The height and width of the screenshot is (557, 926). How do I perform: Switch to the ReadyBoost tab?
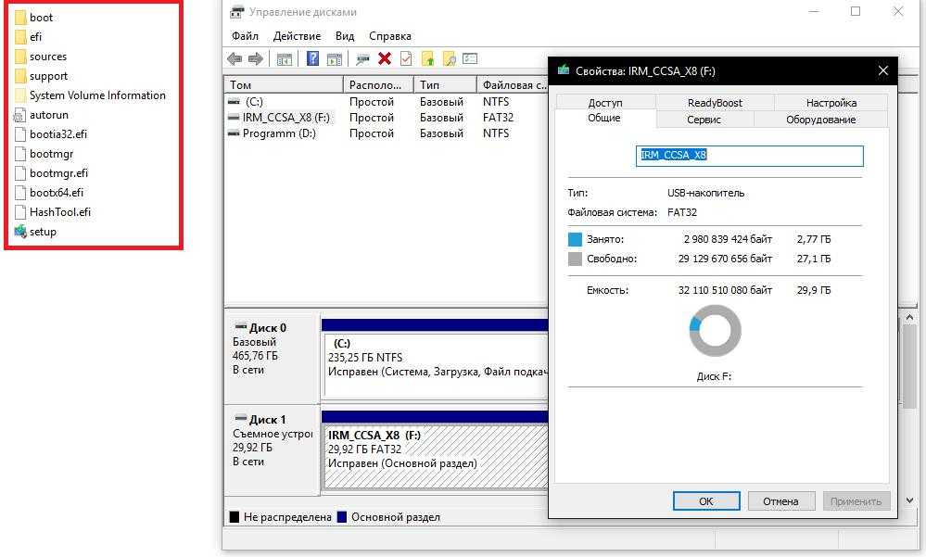(715, 103)
